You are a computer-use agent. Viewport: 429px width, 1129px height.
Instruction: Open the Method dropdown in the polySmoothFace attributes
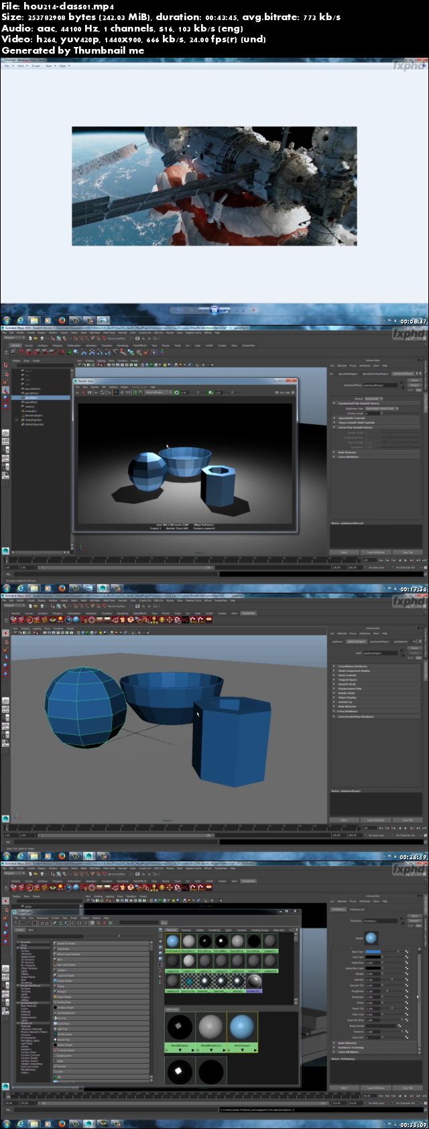(373, 399)
